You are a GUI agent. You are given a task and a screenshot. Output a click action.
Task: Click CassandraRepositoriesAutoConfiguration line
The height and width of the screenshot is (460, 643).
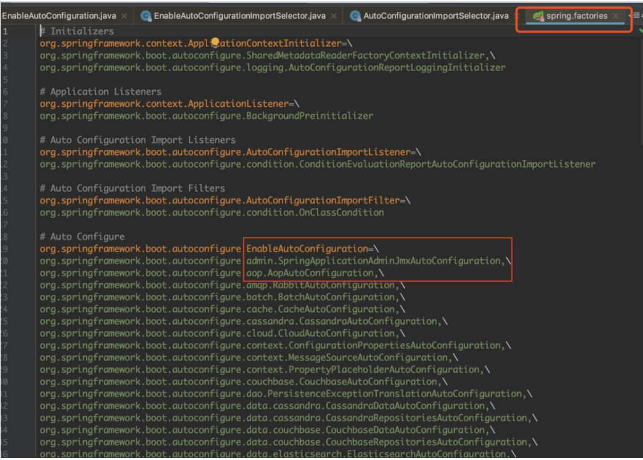(x=288, y=418)
